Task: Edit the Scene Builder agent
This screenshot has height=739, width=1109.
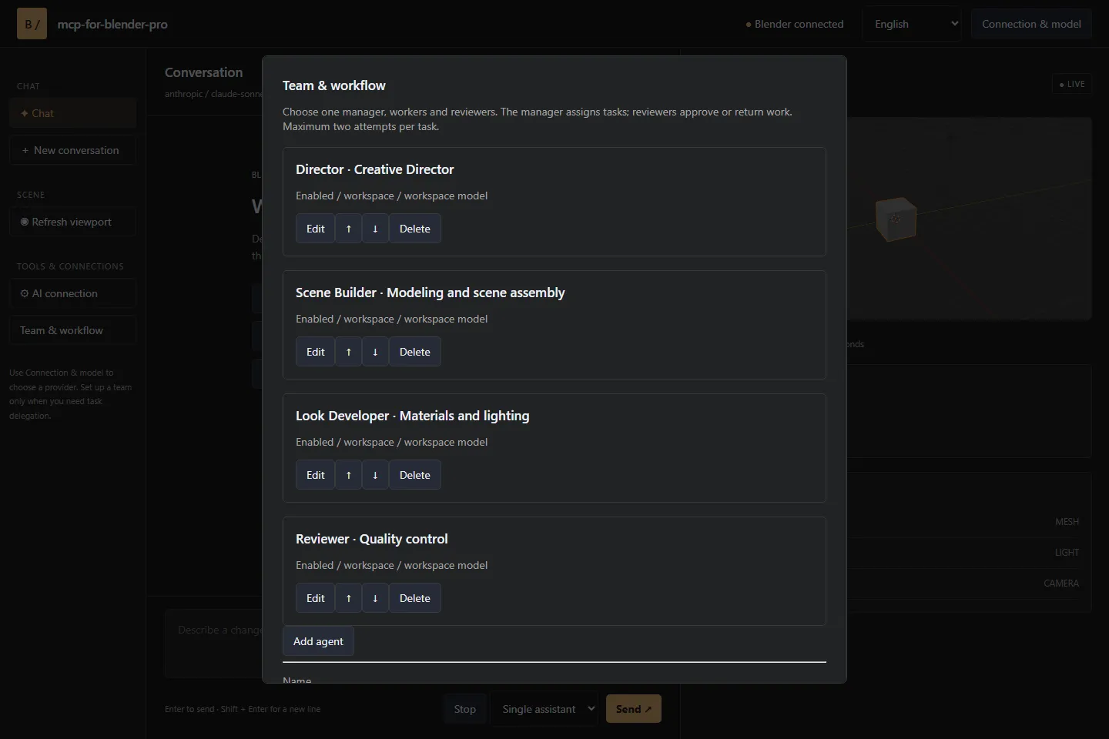Action: point(316,352)
